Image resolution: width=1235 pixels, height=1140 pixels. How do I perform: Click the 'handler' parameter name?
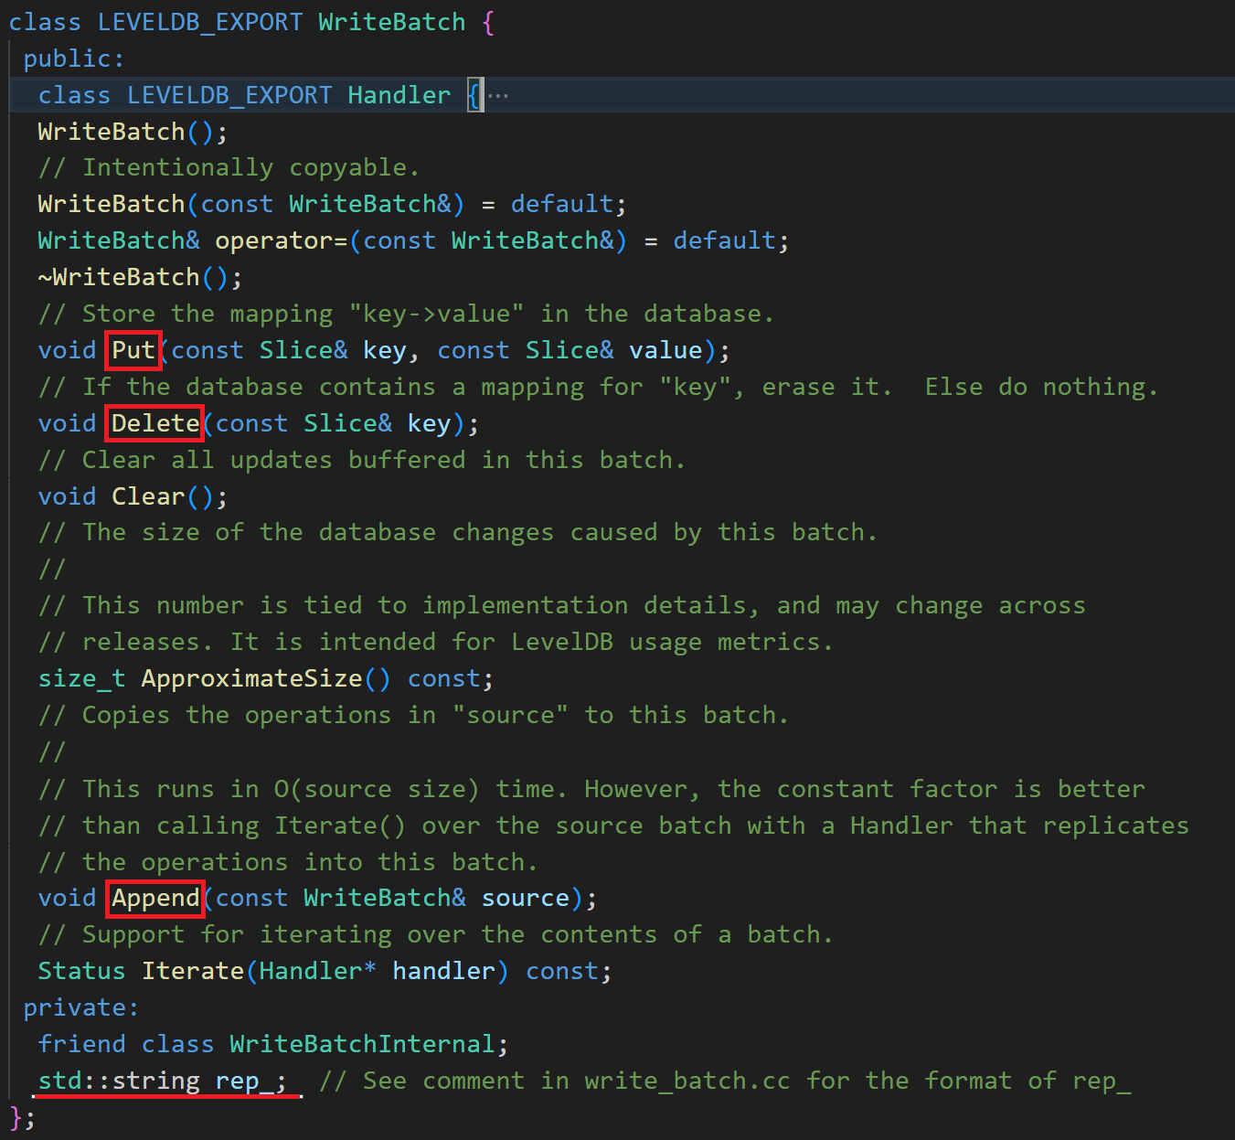click(443, 971)
